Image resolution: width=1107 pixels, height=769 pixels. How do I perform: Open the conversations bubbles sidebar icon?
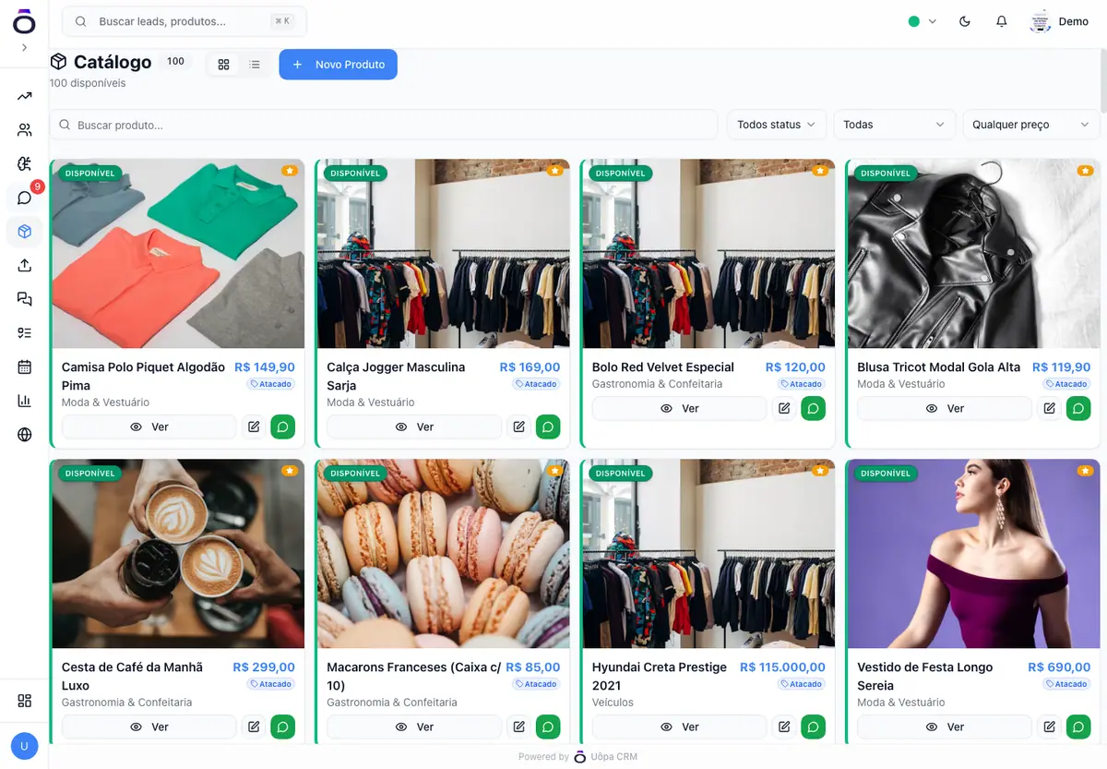coord(25,299)
